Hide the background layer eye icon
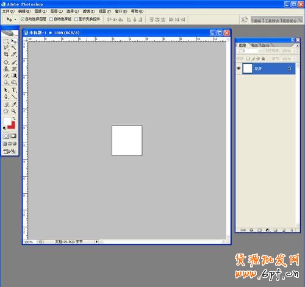This screenshot has height=287, width=305. point(239,68)
